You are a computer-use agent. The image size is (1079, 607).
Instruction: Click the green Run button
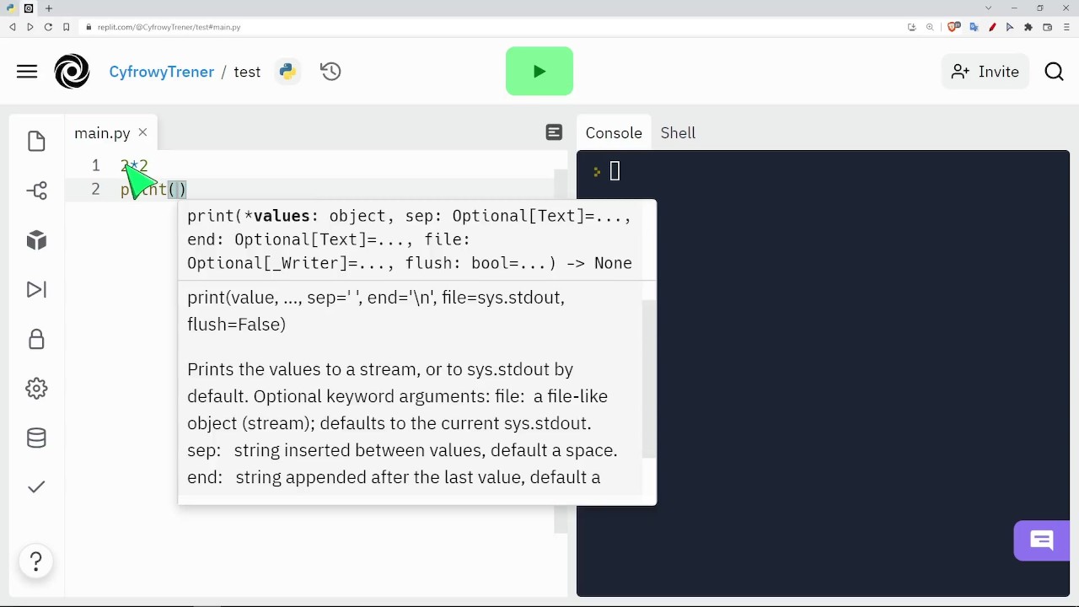(x=539, y=71)
